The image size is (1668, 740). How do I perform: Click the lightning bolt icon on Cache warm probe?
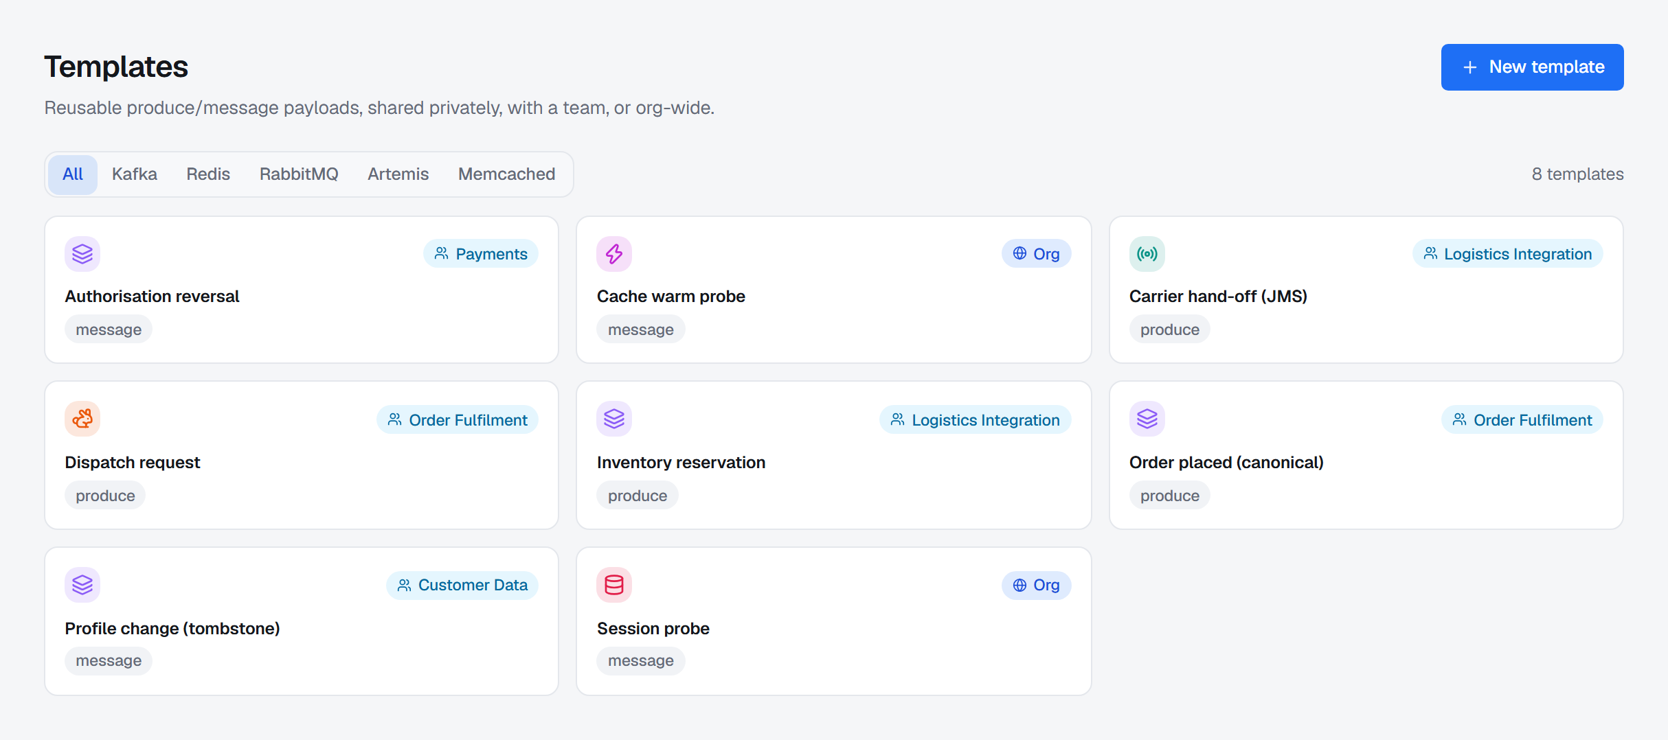coord(614,254)
